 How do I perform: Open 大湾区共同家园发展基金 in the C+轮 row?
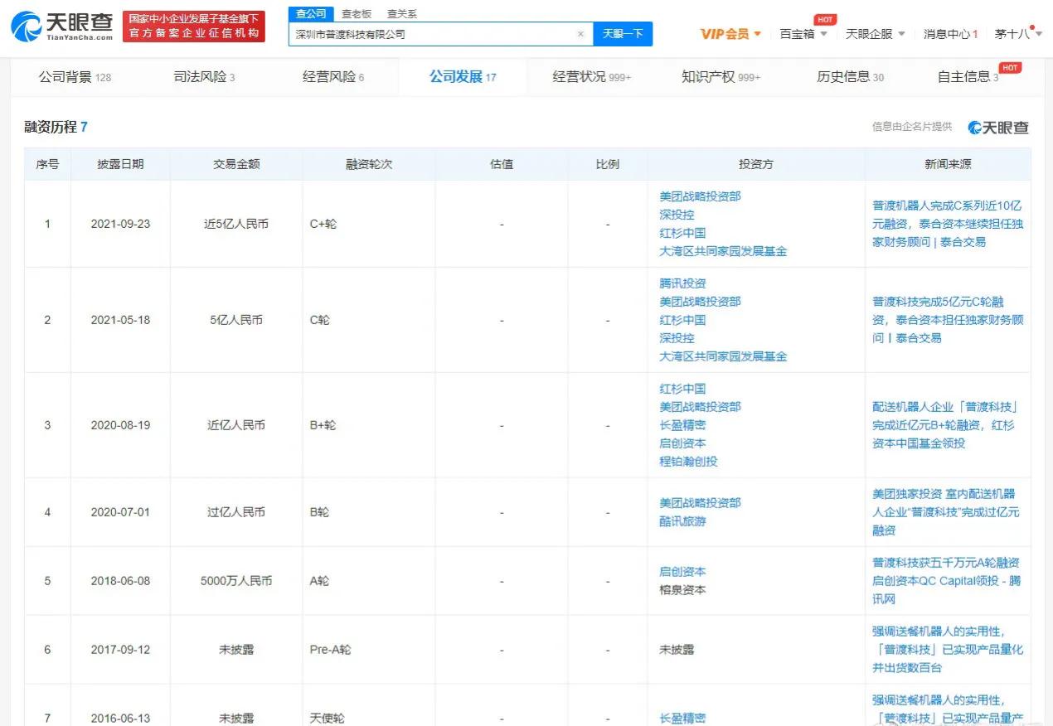723,251
